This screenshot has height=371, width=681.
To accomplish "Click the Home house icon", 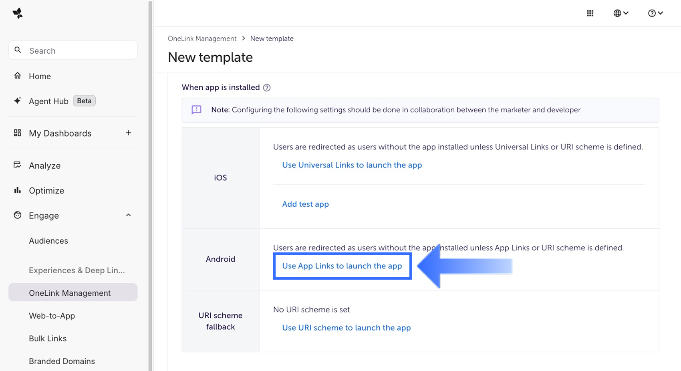I will [17, 76].
